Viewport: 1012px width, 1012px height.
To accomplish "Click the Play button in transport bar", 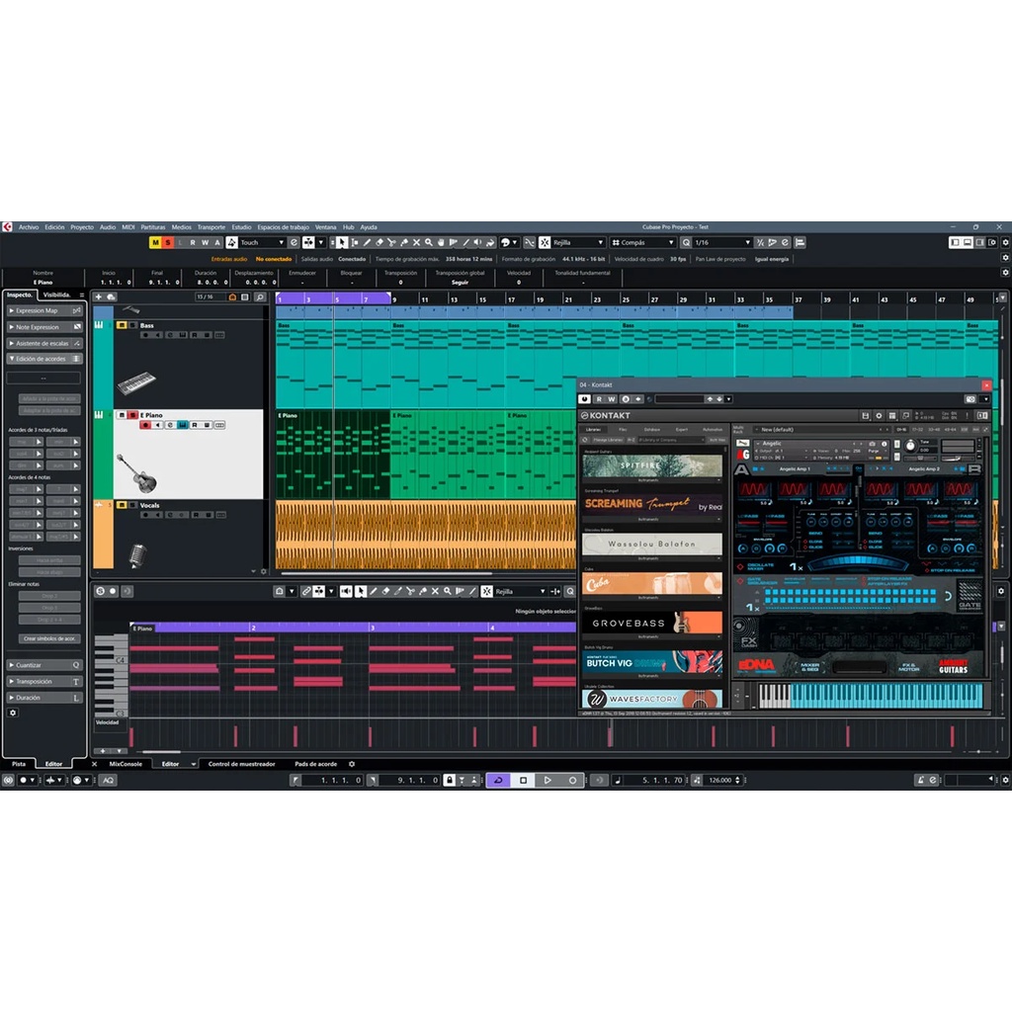I will pos(548,781).
